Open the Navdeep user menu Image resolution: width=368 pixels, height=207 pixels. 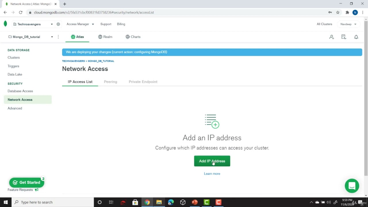[348, 24]
